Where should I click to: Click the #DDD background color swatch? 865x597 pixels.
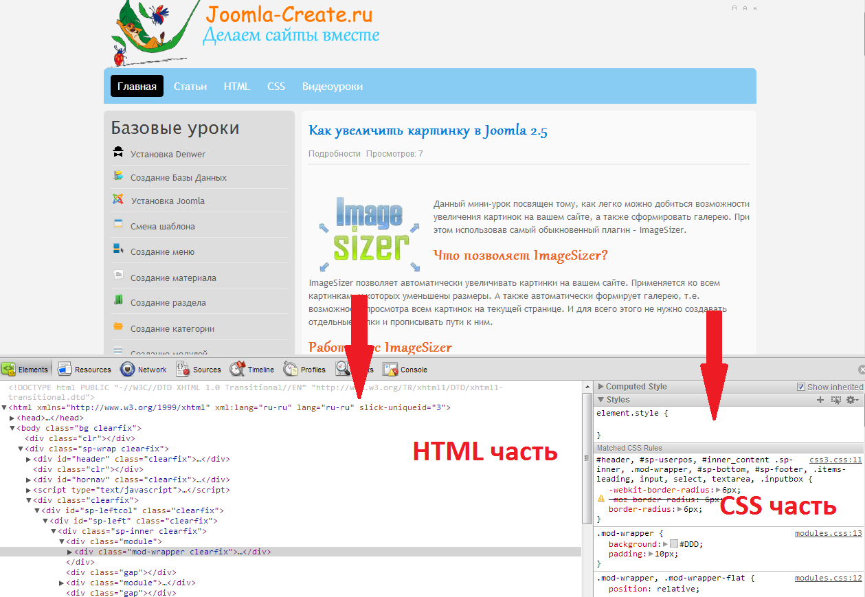coord(674,544)
